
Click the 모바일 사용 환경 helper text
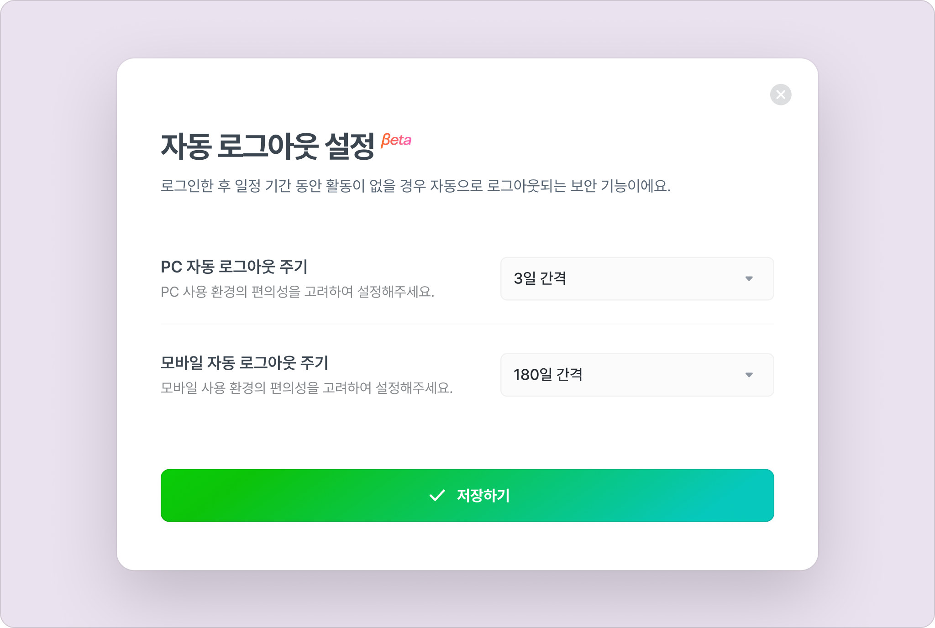tap(306, 388)
